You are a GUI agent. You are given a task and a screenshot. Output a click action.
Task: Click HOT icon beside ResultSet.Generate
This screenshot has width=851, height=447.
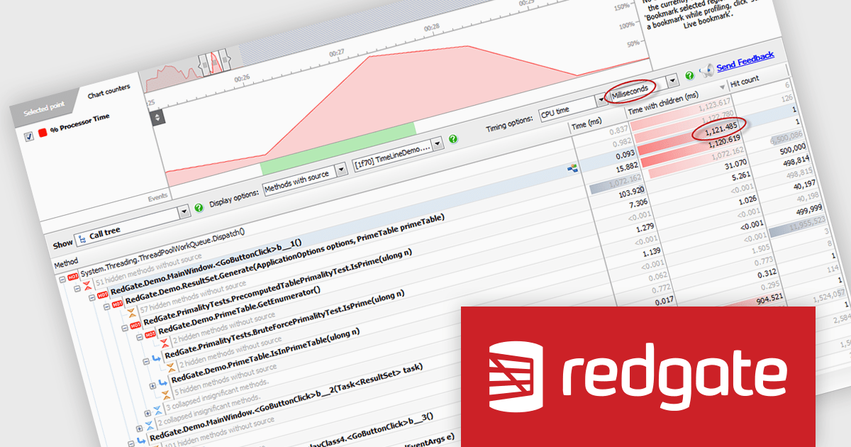[x=118, y=305]
